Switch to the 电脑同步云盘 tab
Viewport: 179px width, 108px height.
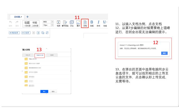click(x=39, y=55)
